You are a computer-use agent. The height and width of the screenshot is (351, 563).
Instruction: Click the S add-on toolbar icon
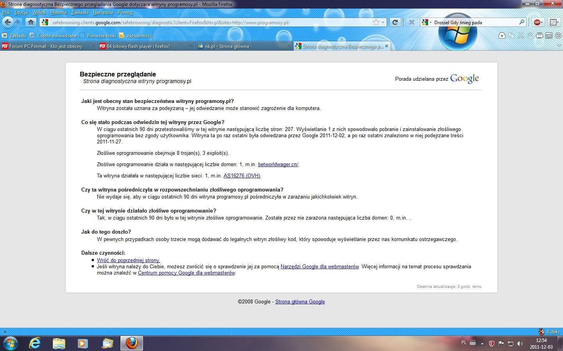553,22
